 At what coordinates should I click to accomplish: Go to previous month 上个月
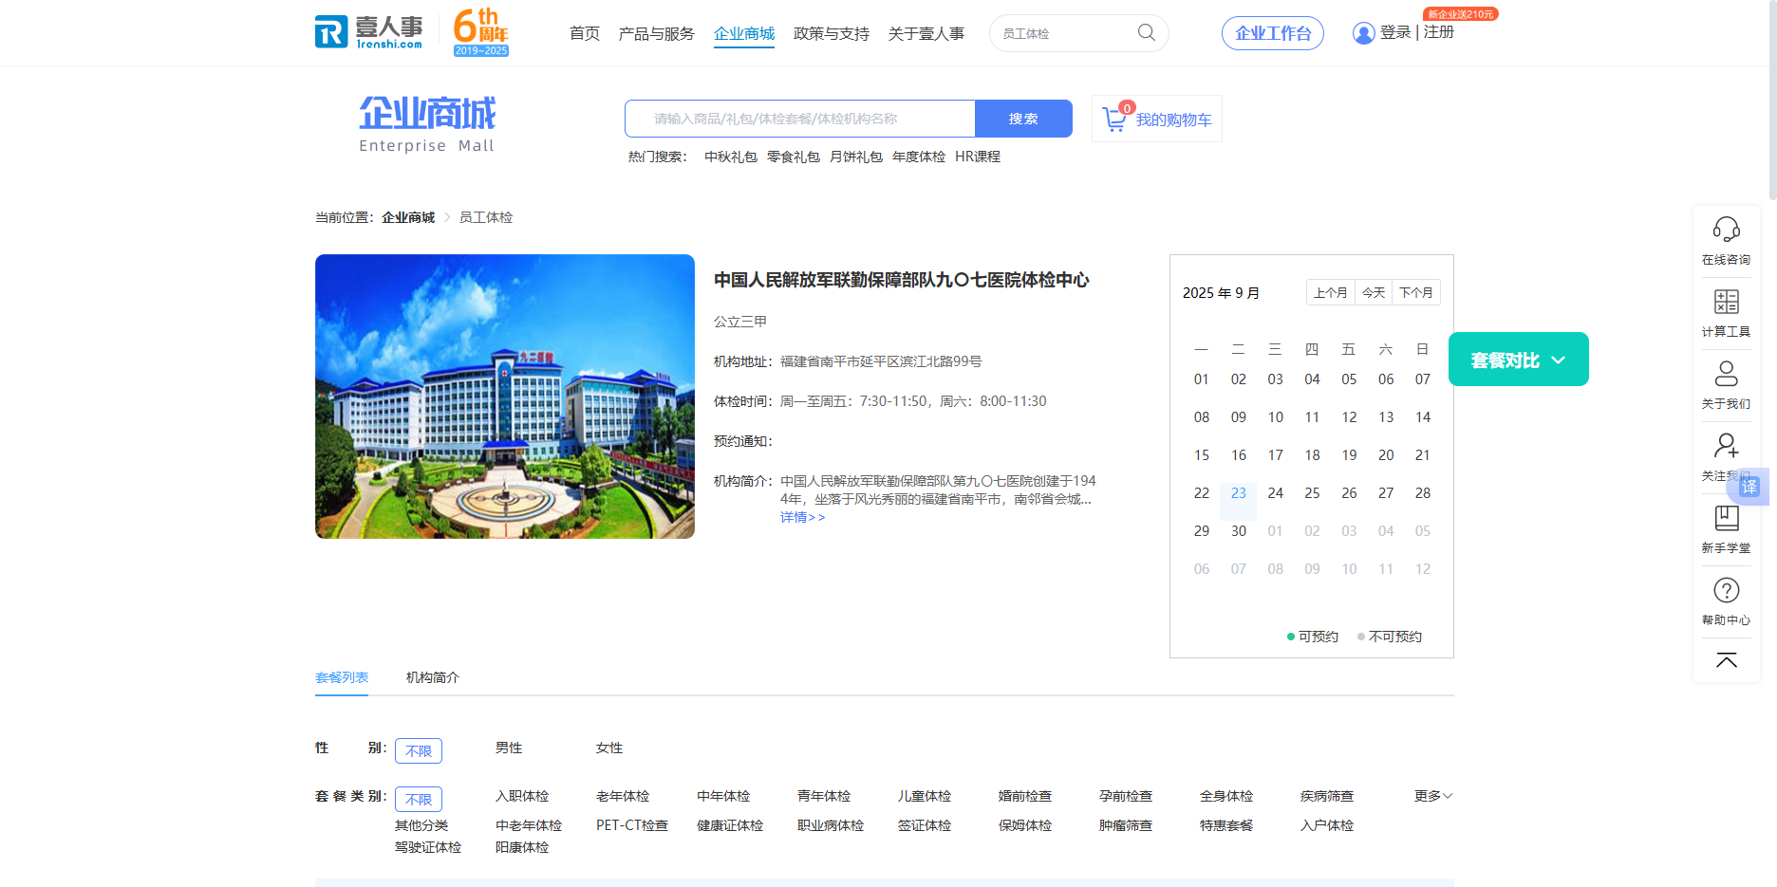coord(1331,292)
